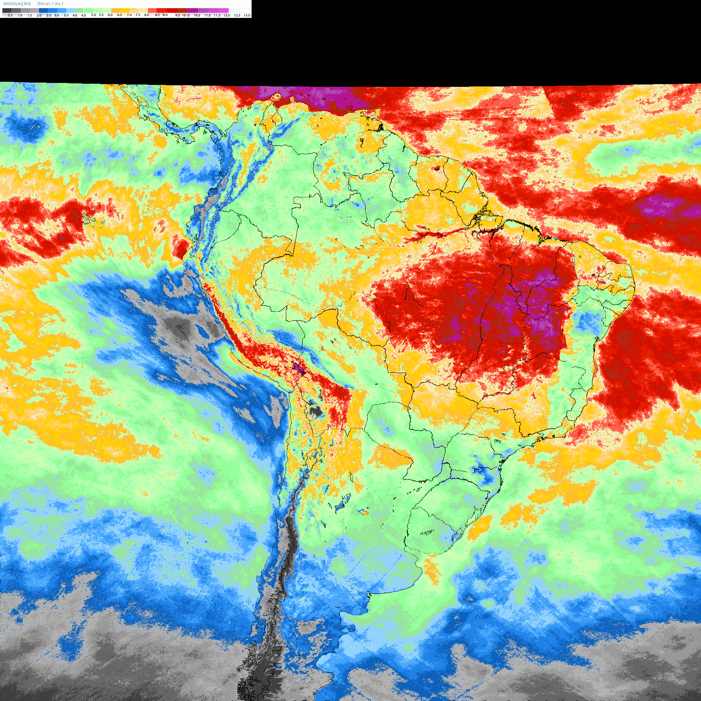Select the 12.0 legend scale label
The height and width of the screenshot is (701, 701).
point(227,15)
